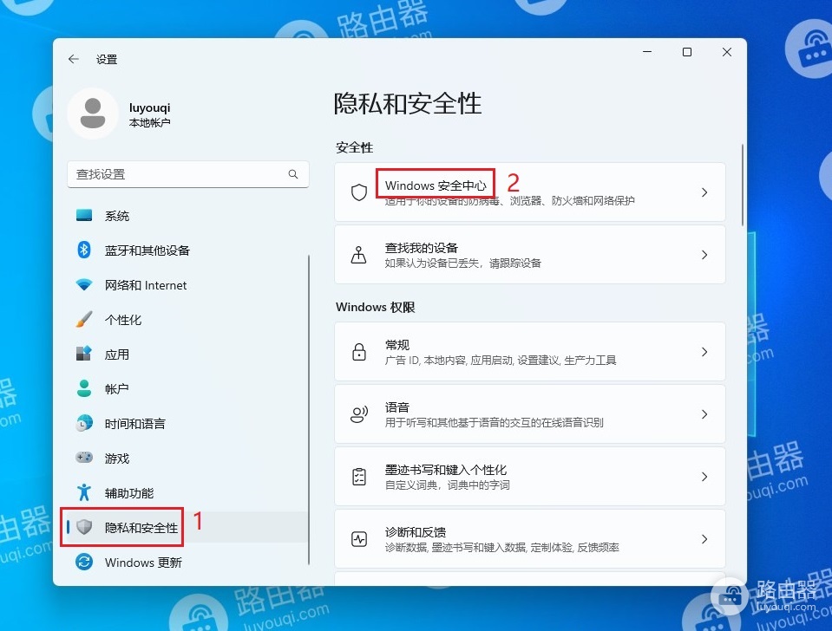
Task: Open 查找我的设备 title
Action: (x=422, y=248)
